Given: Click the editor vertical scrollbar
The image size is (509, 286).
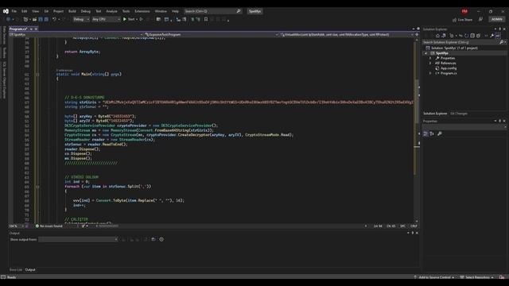Looking at the screenshot, I should (x=417, y=129).
